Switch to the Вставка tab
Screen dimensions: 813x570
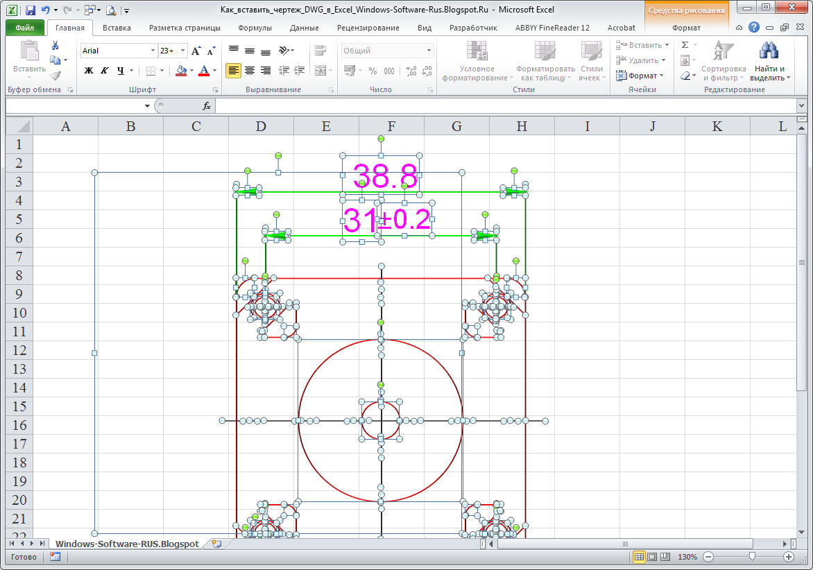(117, 28)
